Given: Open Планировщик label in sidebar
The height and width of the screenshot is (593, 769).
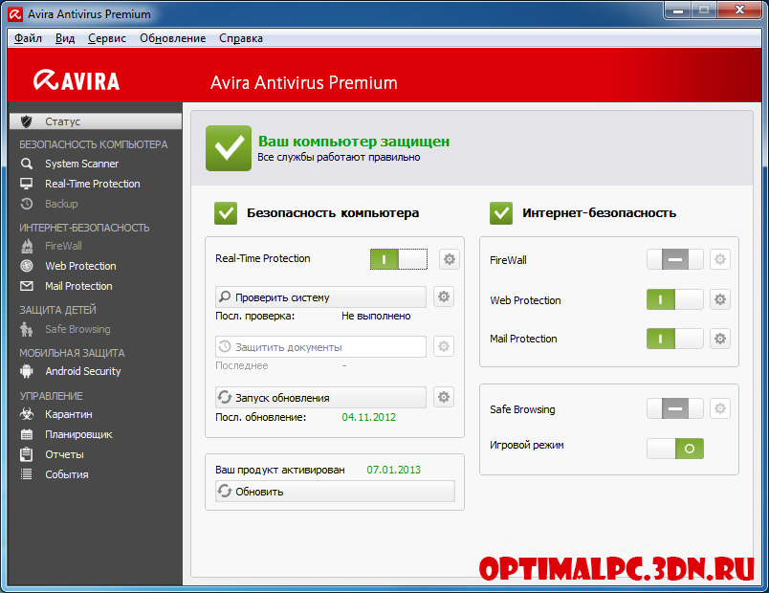Looking at the screenshot, I should click(79, 434).
